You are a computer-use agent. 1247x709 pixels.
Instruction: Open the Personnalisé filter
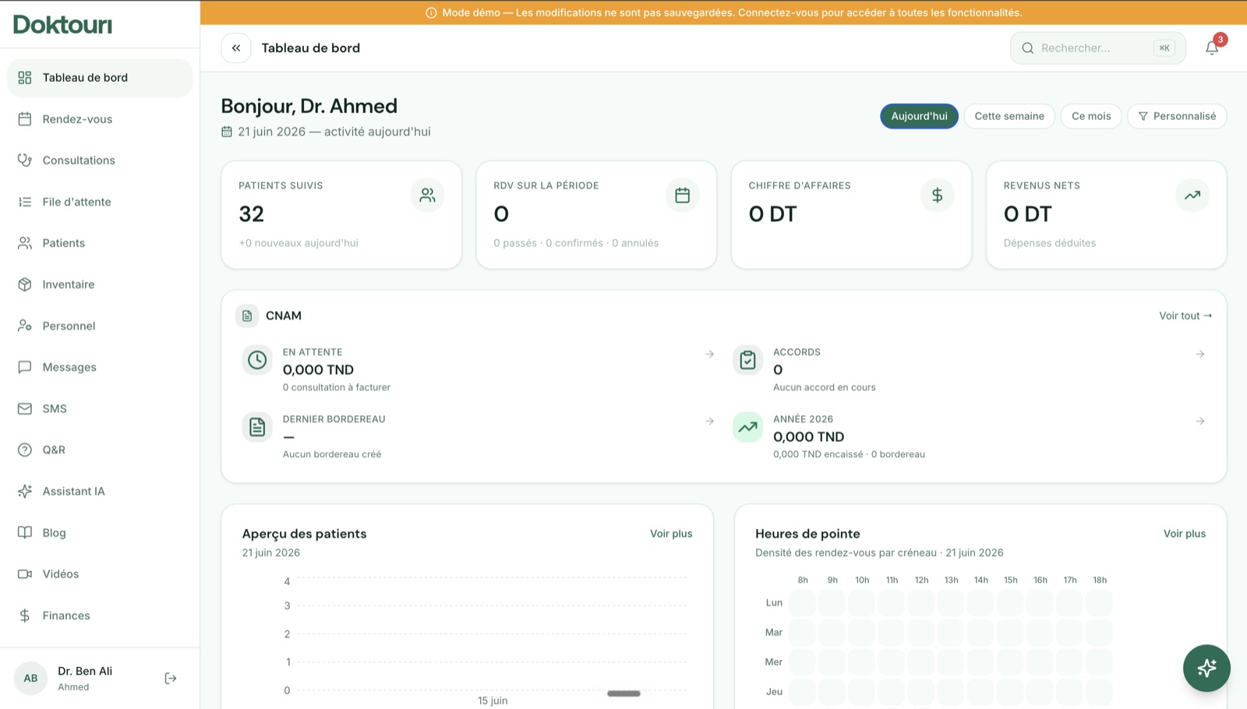pos(1177,116)
